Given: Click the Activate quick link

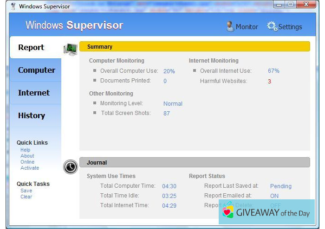Looking at the screenshot, I should (30, 168).
